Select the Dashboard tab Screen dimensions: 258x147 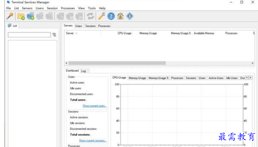tap(72, 71)
